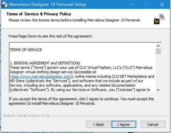Click the scroll down arrow of license text
This screenshot has width=171, height=133.
coord(158,90)
